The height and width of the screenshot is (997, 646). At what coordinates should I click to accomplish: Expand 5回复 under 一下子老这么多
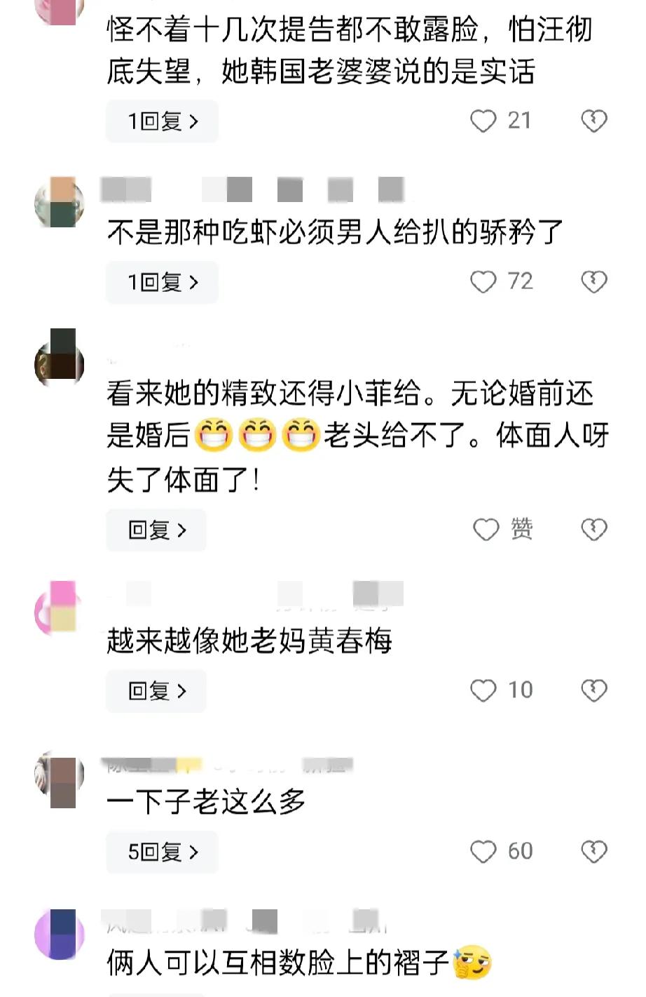tap(163, 852)
